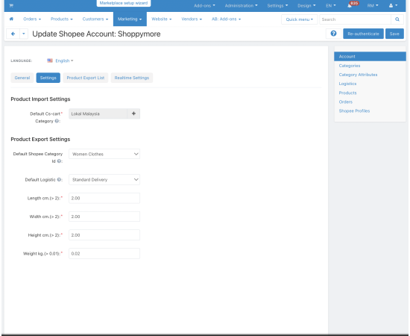
Task: Click the shopping cart icon in top bar
Action: [x=11, y=5]
